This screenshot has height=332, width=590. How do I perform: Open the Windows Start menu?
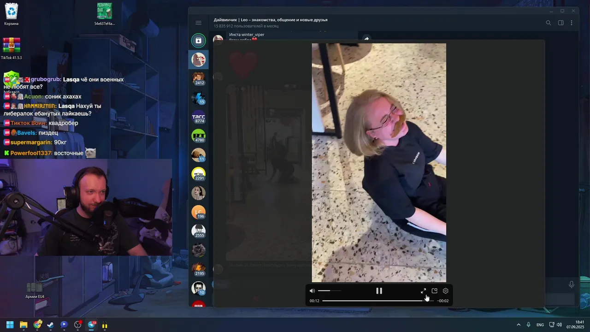pyautogui.click(x=10, y=325)
